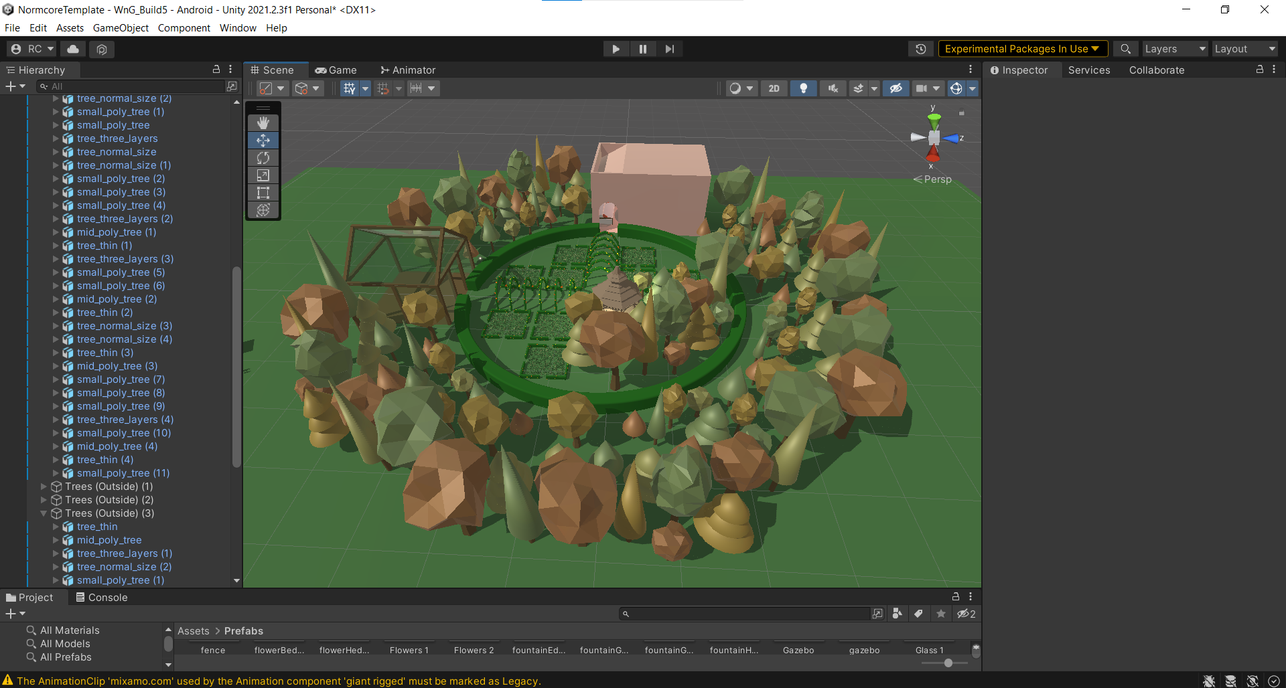The width and height of the screenshot is (1286, 688).
Task: Select the Rotate tool
Action: tap(263, 158)
